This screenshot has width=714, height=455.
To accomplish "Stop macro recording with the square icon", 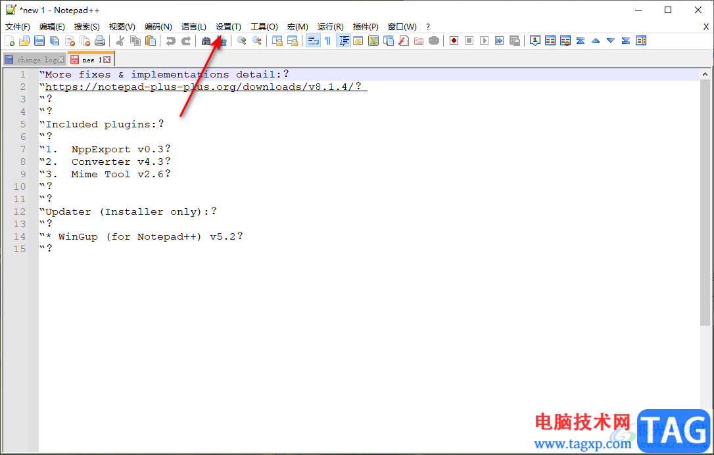I will click(x=469, y=41).
